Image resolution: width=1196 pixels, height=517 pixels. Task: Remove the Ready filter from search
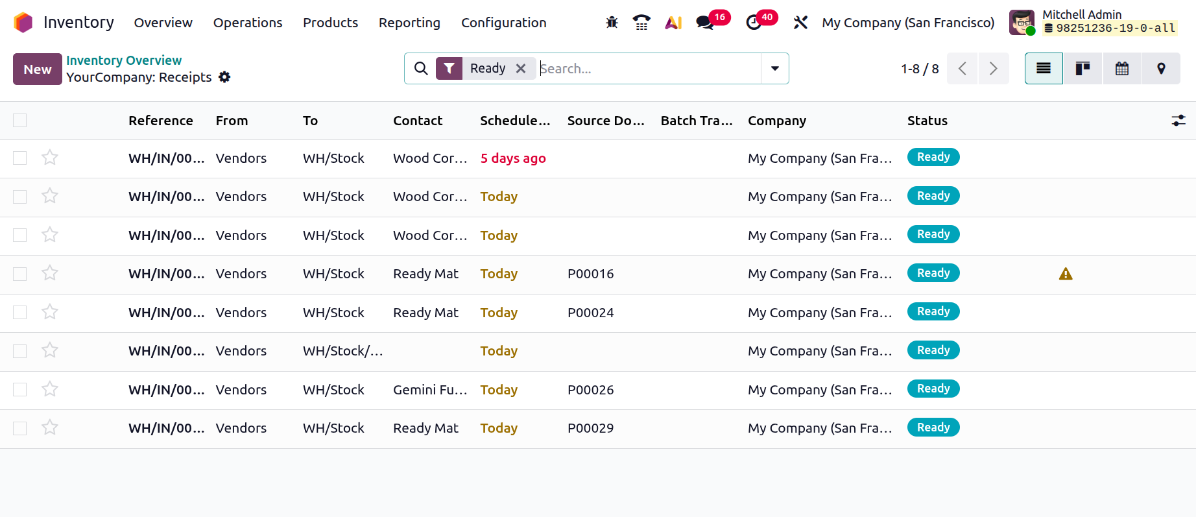521,69
